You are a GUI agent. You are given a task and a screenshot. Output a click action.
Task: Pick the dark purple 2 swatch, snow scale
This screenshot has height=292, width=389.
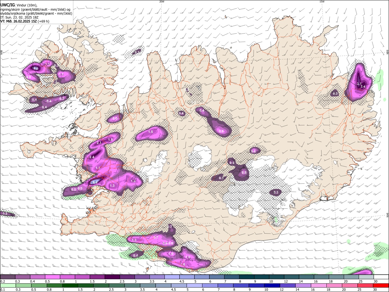112,277
